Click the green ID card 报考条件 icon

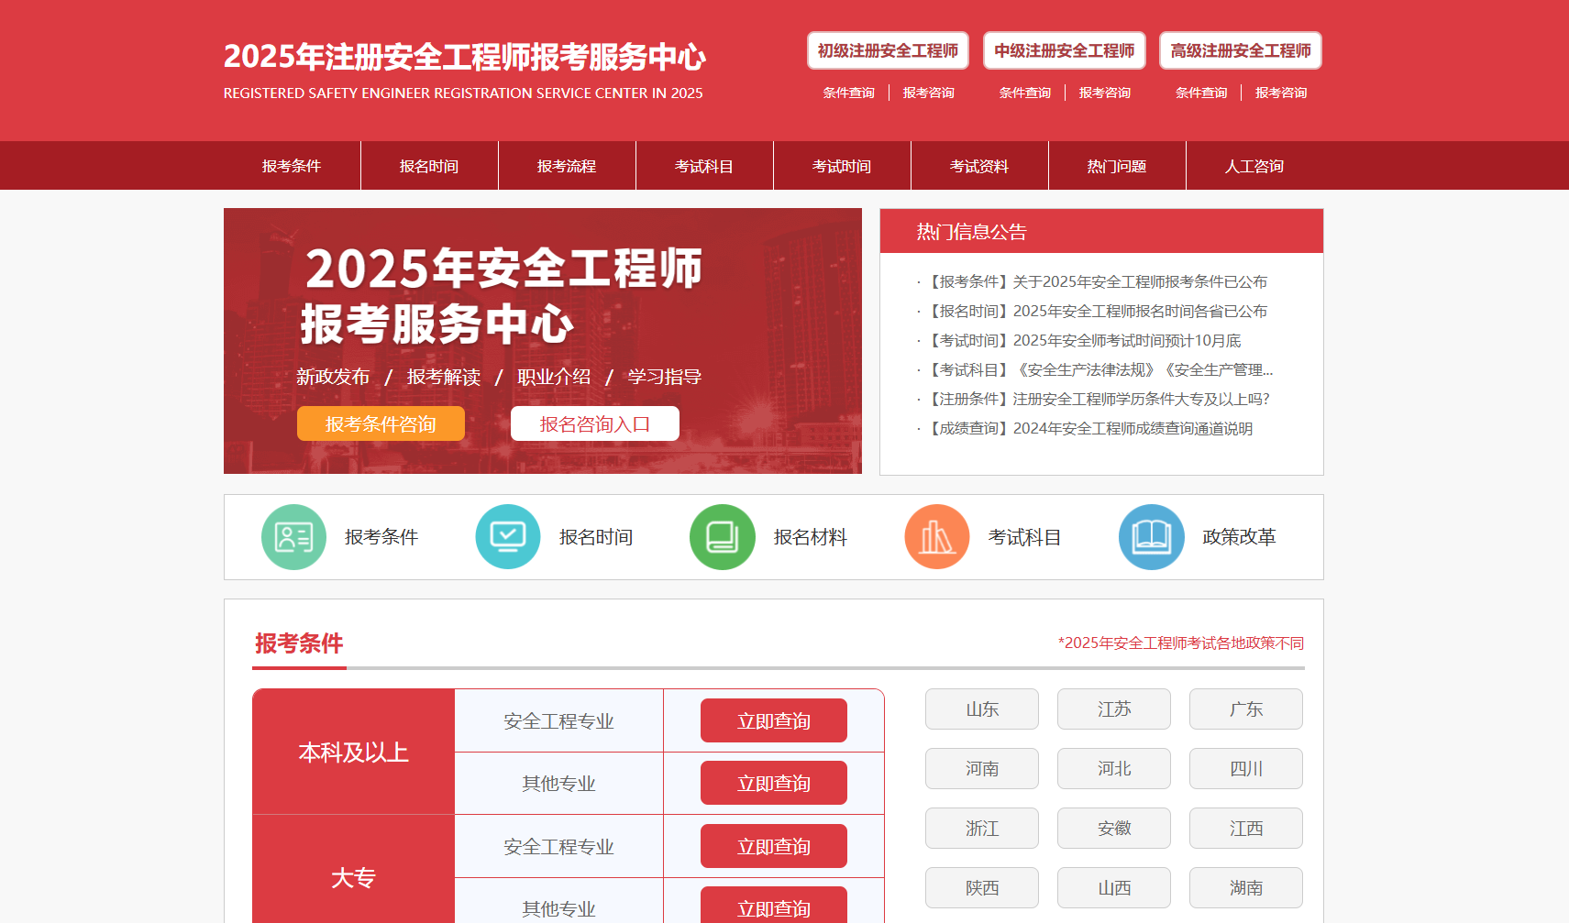(x=293, y=537)
